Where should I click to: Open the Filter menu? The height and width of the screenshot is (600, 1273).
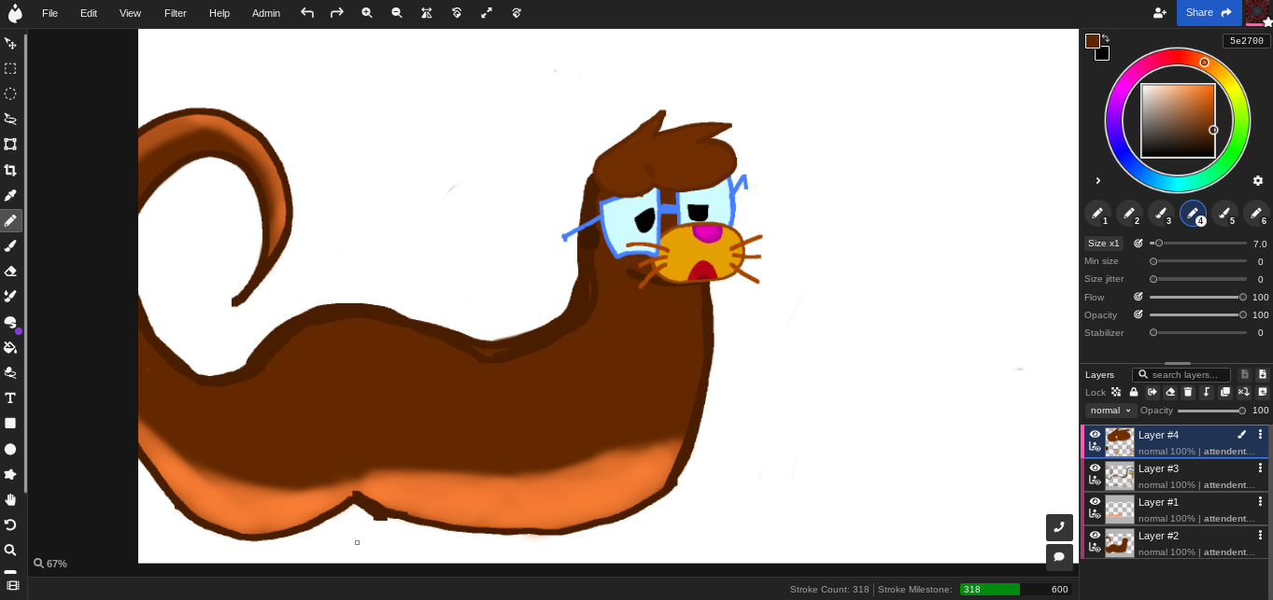[175, 13]
